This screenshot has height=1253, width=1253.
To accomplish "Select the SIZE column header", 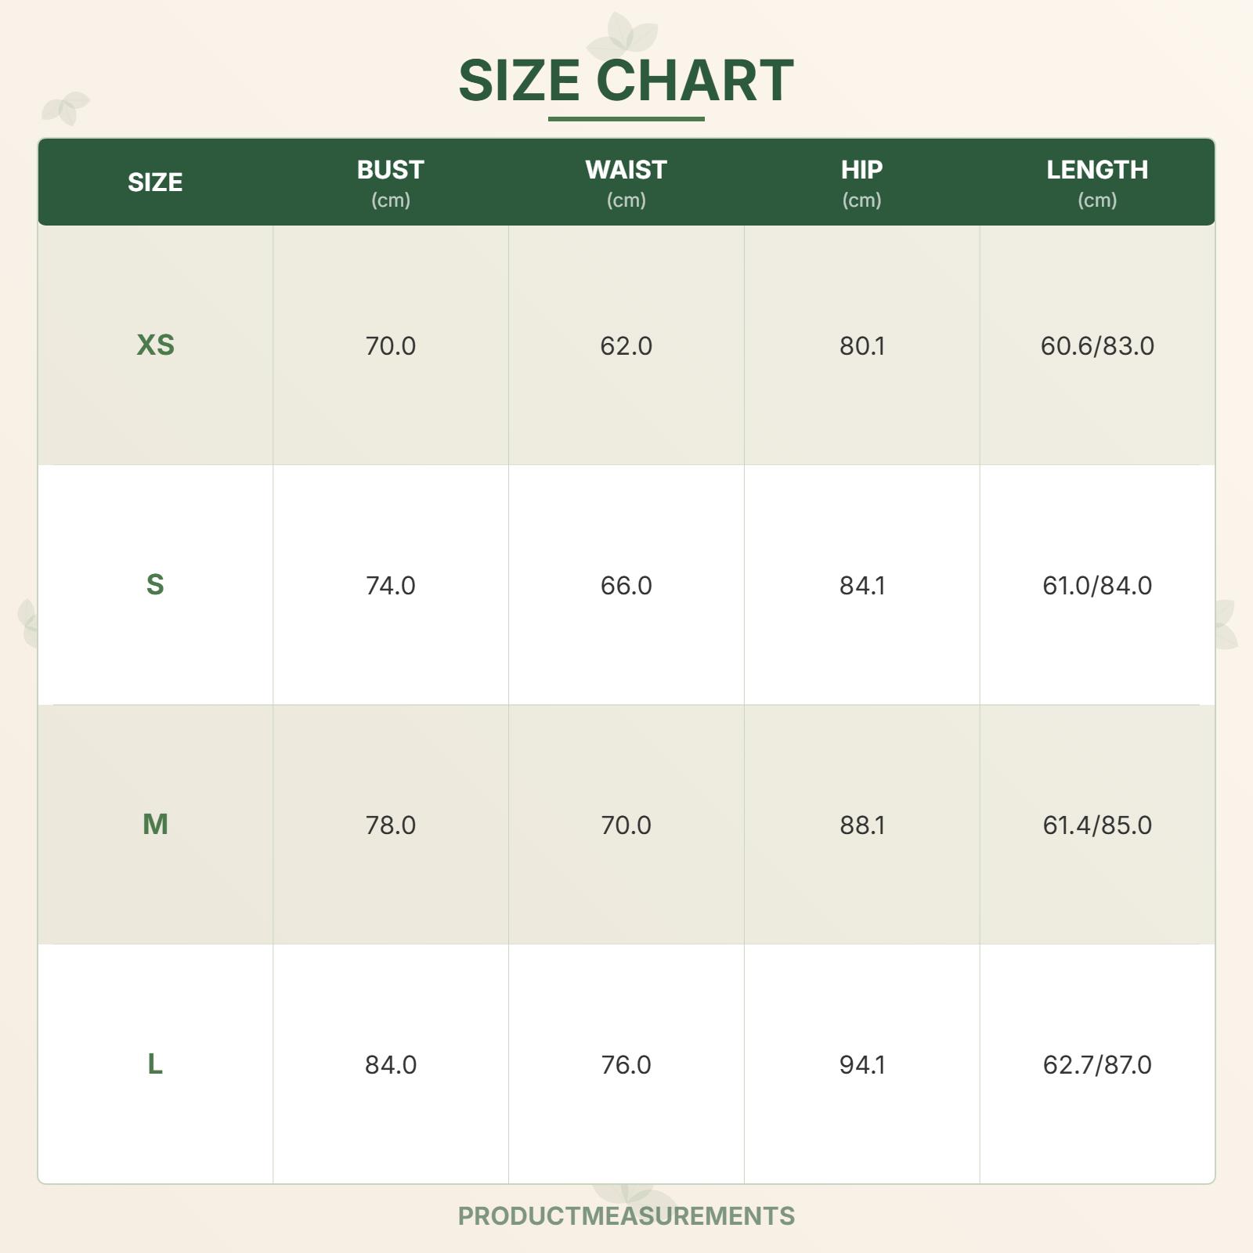I will pyautogui.click(x=155, y=182).
